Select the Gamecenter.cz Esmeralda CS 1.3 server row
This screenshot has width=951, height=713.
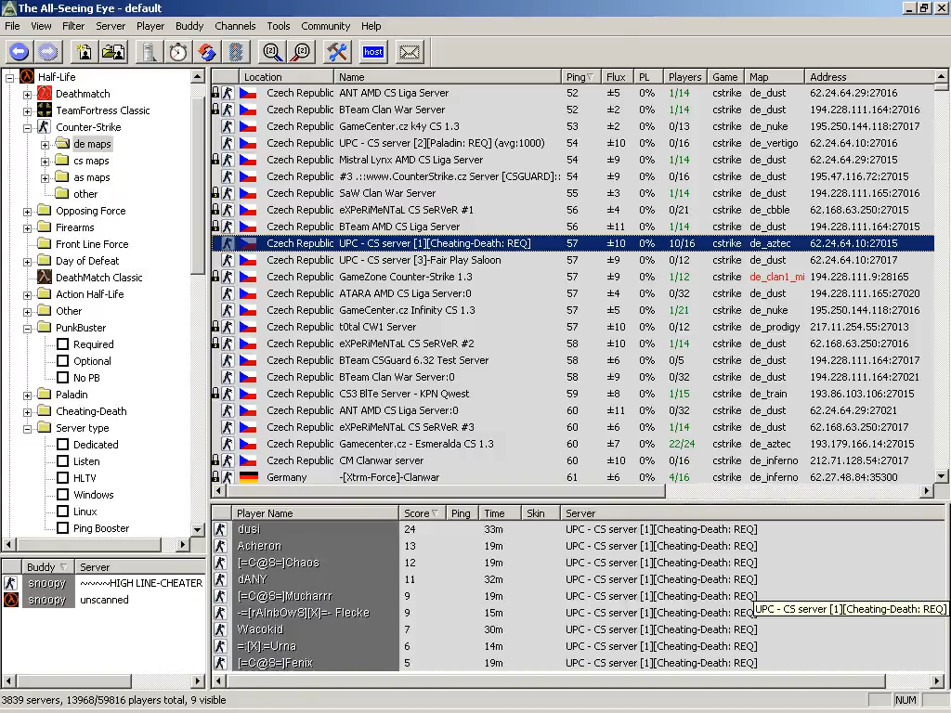click(572, 444)
